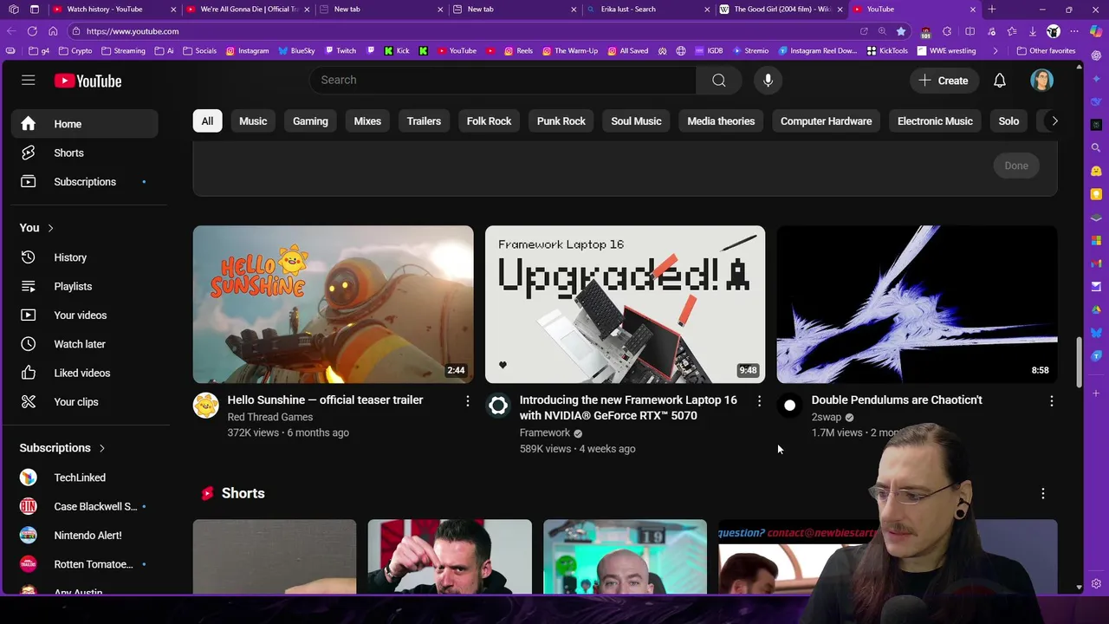
Task: Open the Twitch bookmark in favorites bar
Action: (x=340, y=51)
